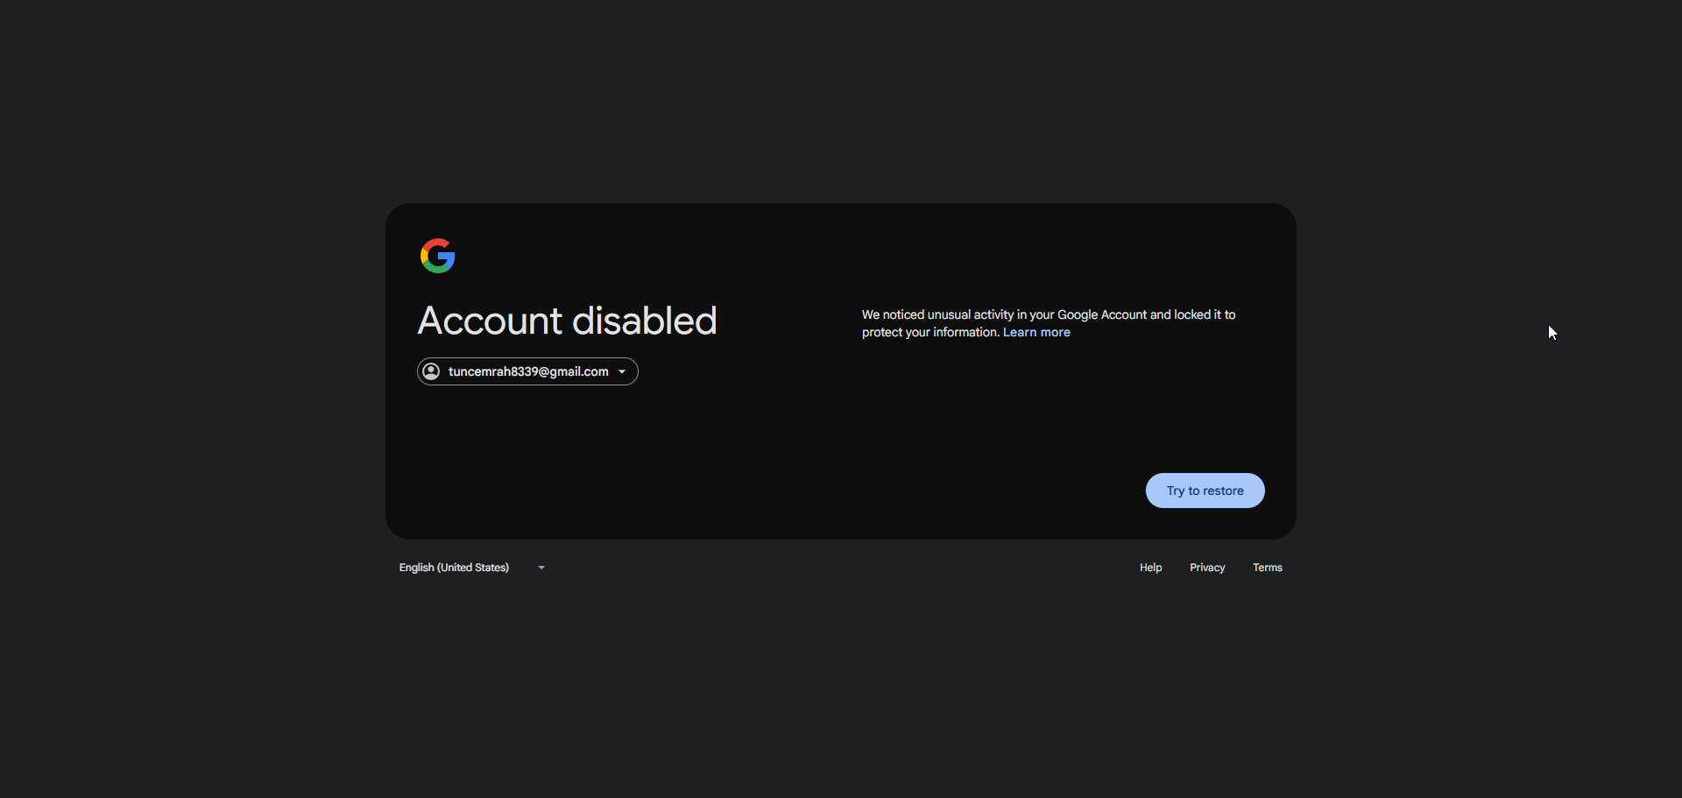Click the Try to restore button
Image resolution: width=1682 pixels, height=798 pixels.
pyautogui.click(x=1205, y=491)
